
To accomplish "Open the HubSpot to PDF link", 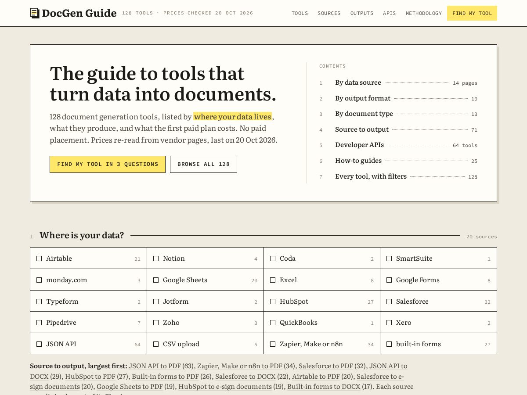I will point(90,377).
